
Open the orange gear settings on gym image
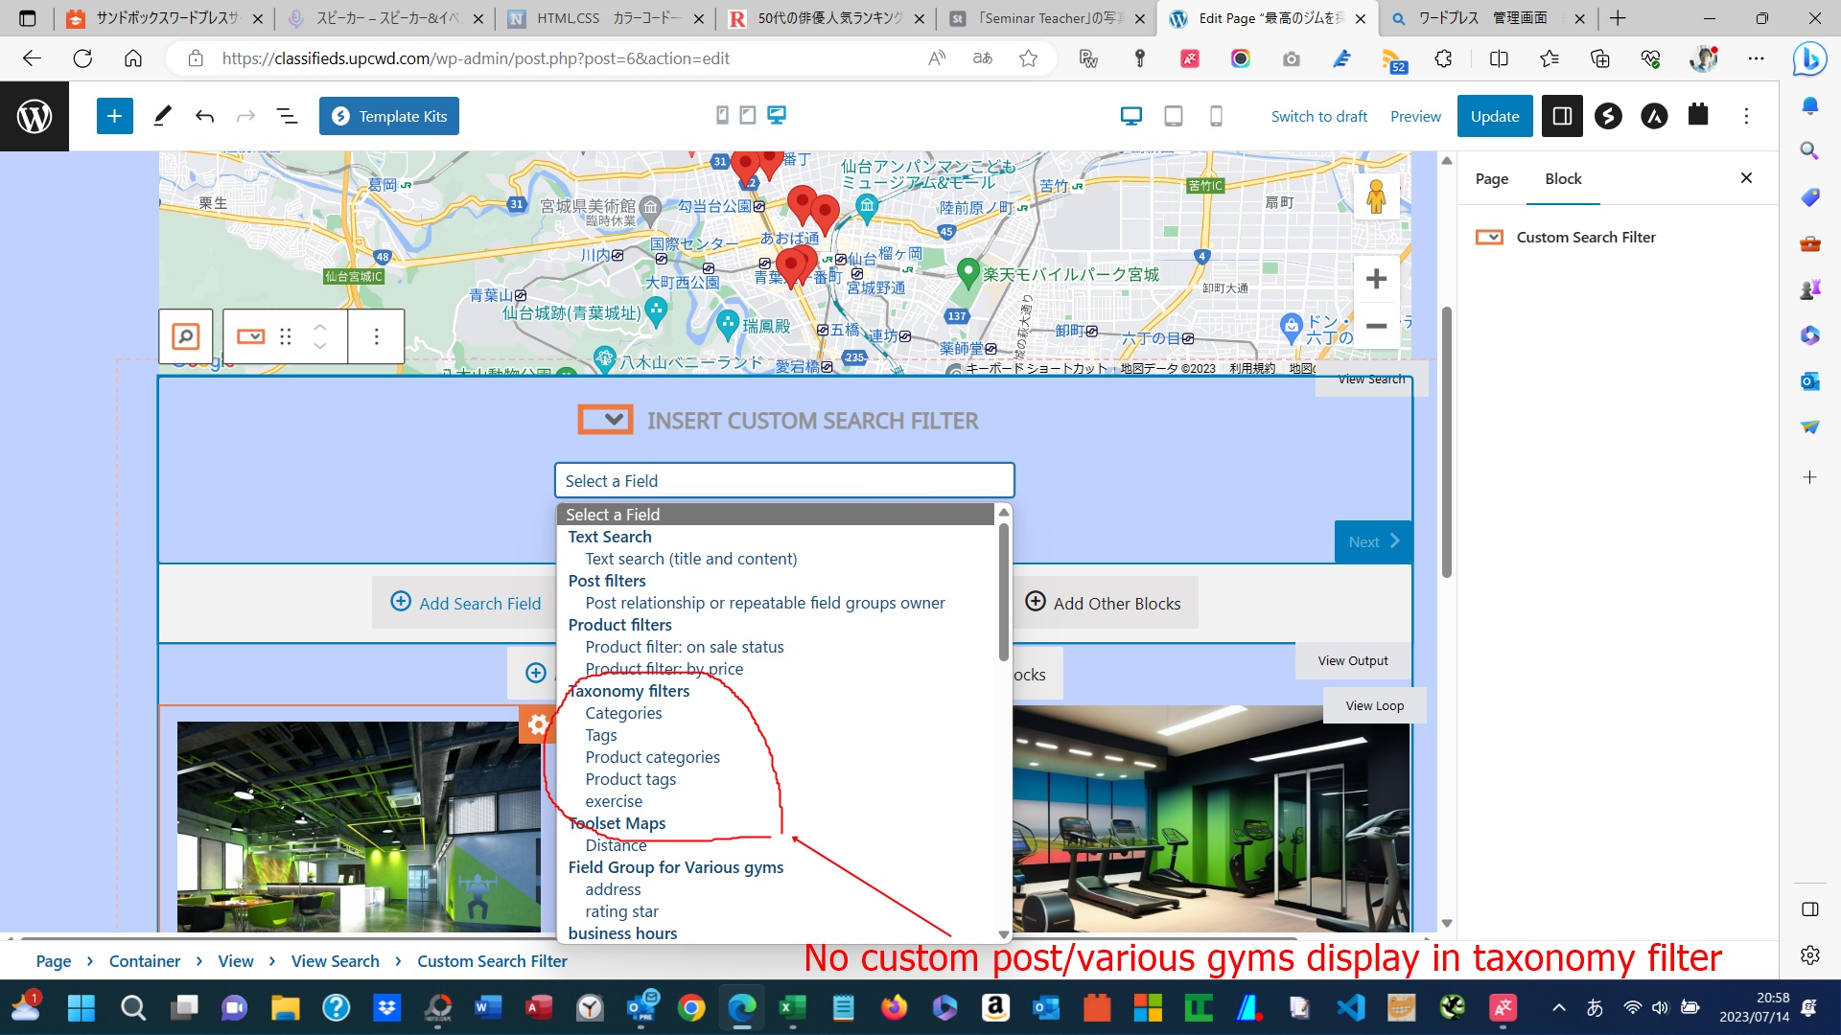538,724
